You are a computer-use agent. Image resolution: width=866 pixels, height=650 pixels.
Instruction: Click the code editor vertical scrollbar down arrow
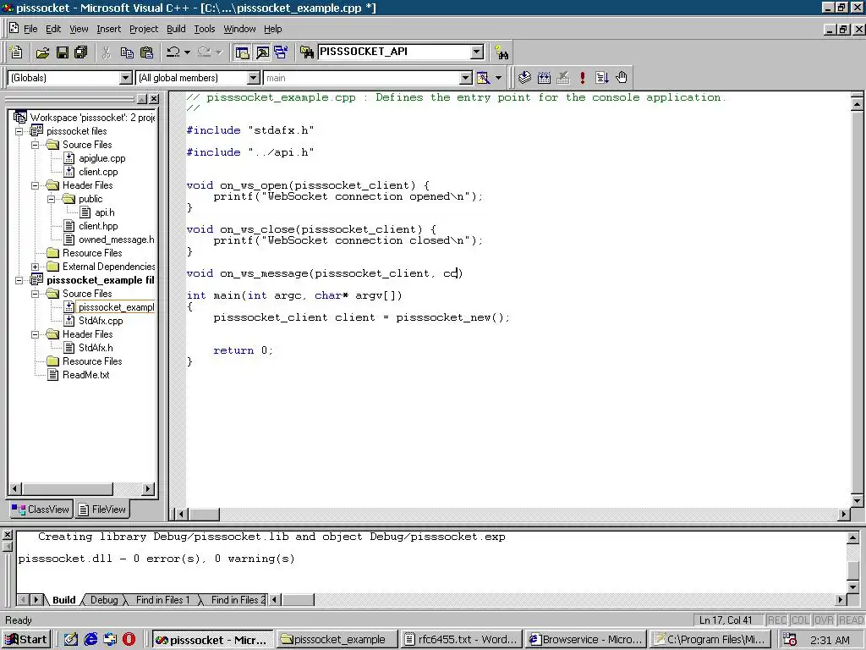coord(858,501)
